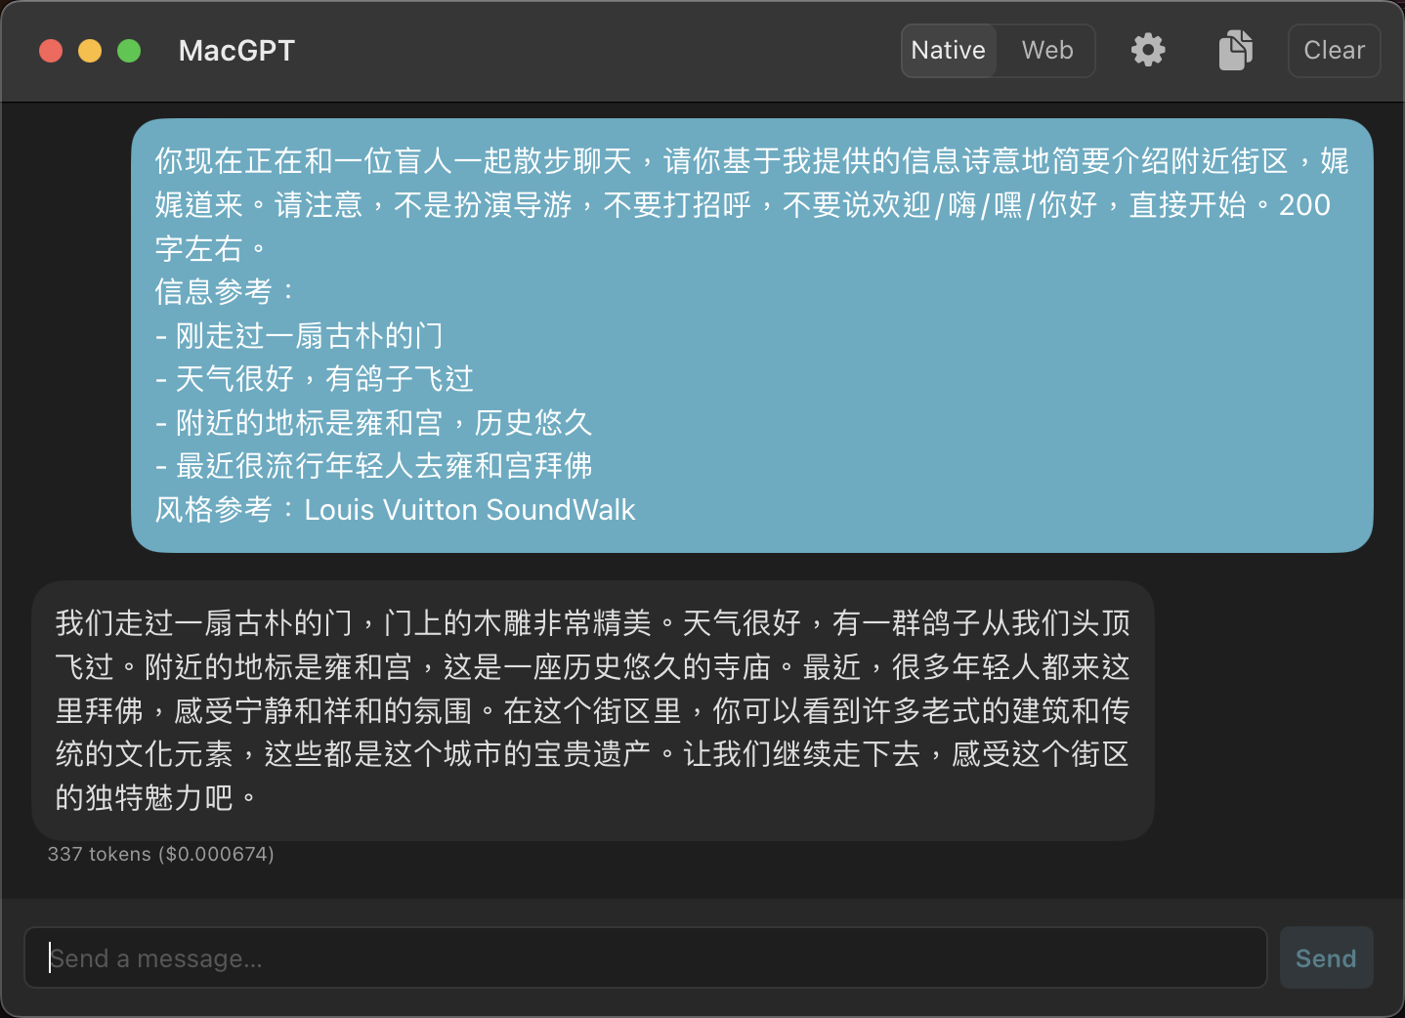Minimize the window using the yellow button
This screenshot has height=1018, width=1405.
90,51
